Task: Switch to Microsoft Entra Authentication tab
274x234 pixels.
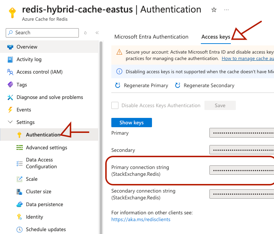Action: tap(151, 37)
